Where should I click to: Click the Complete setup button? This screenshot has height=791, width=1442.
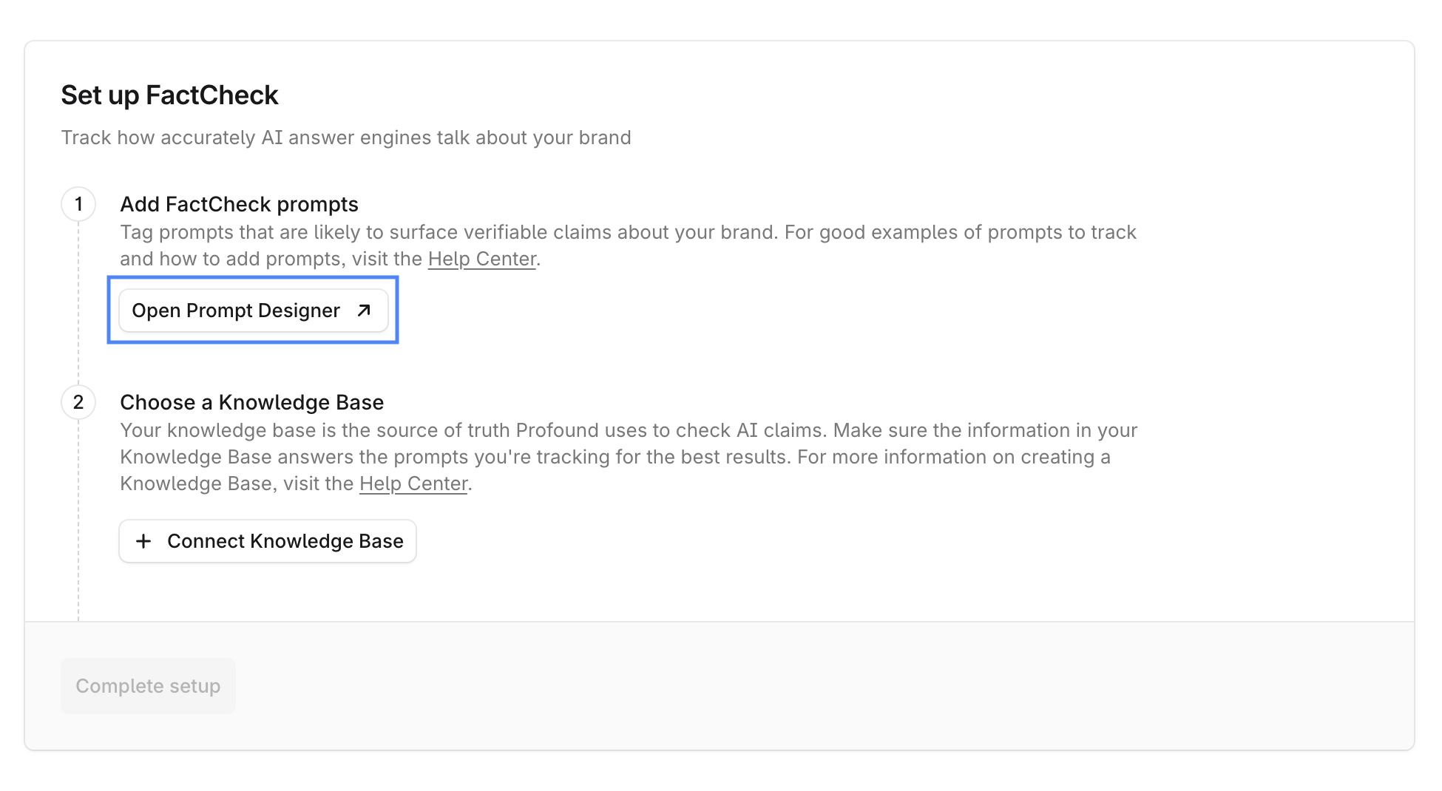148,686
